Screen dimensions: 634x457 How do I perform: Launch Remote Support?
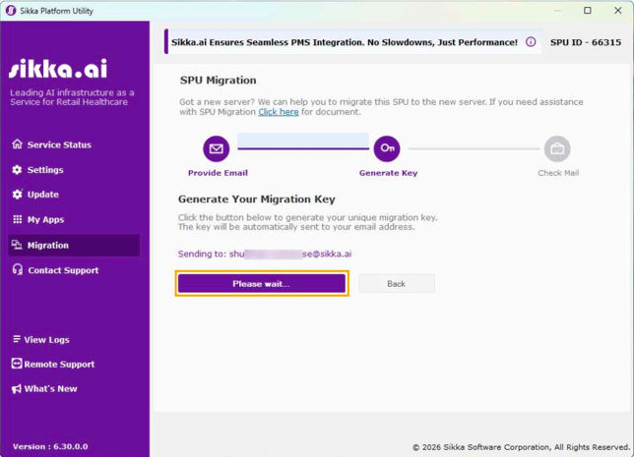pos(59,364)
